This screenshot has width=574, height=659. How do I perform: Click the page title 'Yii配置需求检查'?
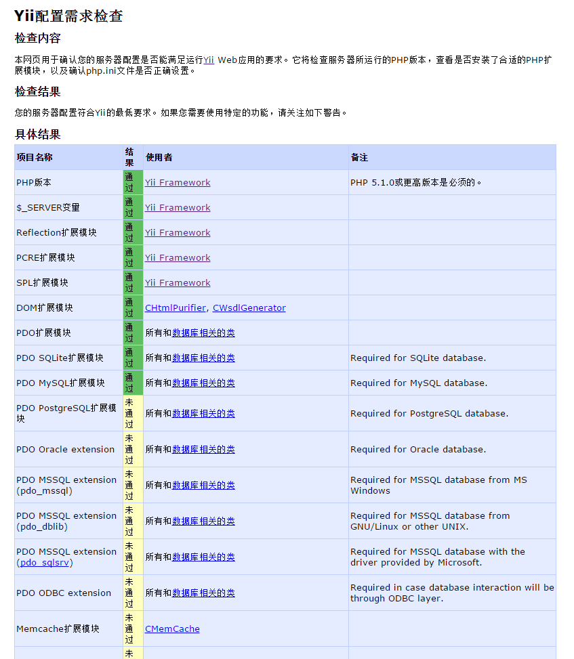pos(68,16)
